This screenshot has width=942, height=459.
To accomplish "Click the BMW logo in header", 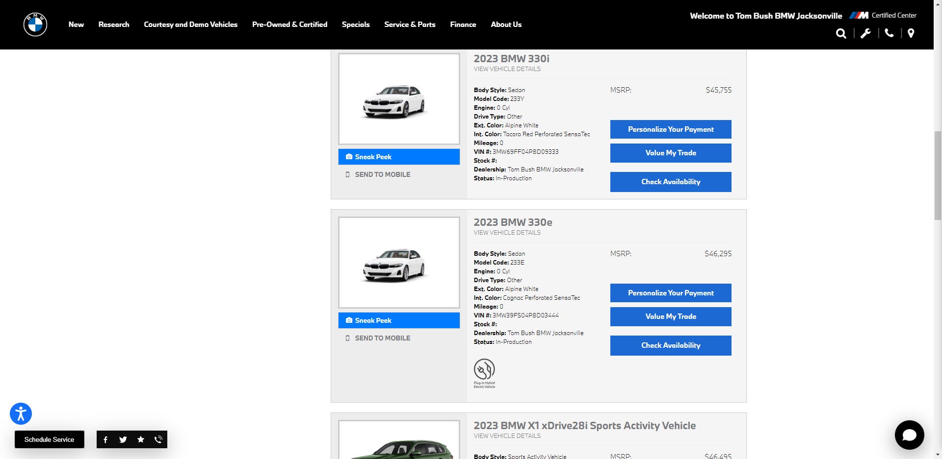I will 35,24.
